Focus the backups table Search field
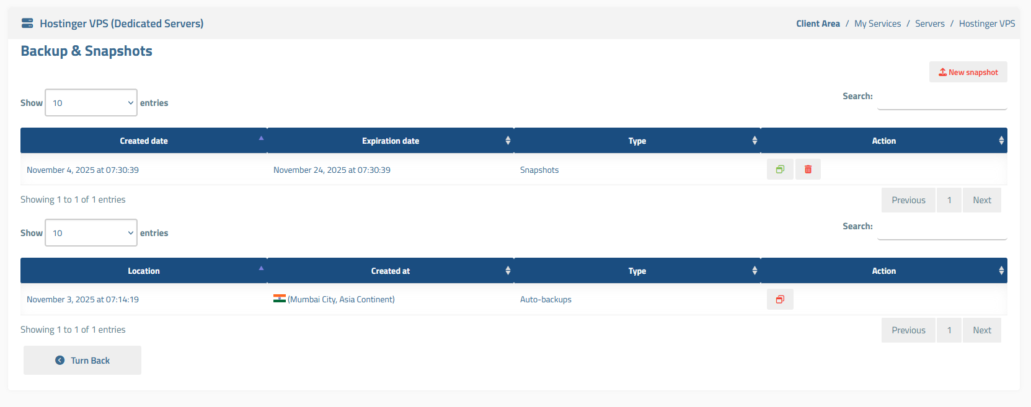 pyautogui.click(x=942, y=228)
